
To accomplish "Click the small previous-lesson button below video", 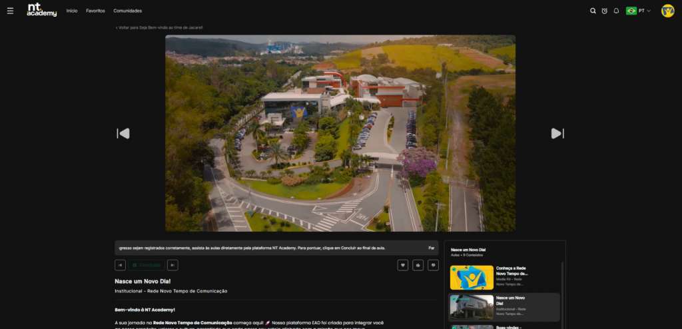I will point(120,265).
